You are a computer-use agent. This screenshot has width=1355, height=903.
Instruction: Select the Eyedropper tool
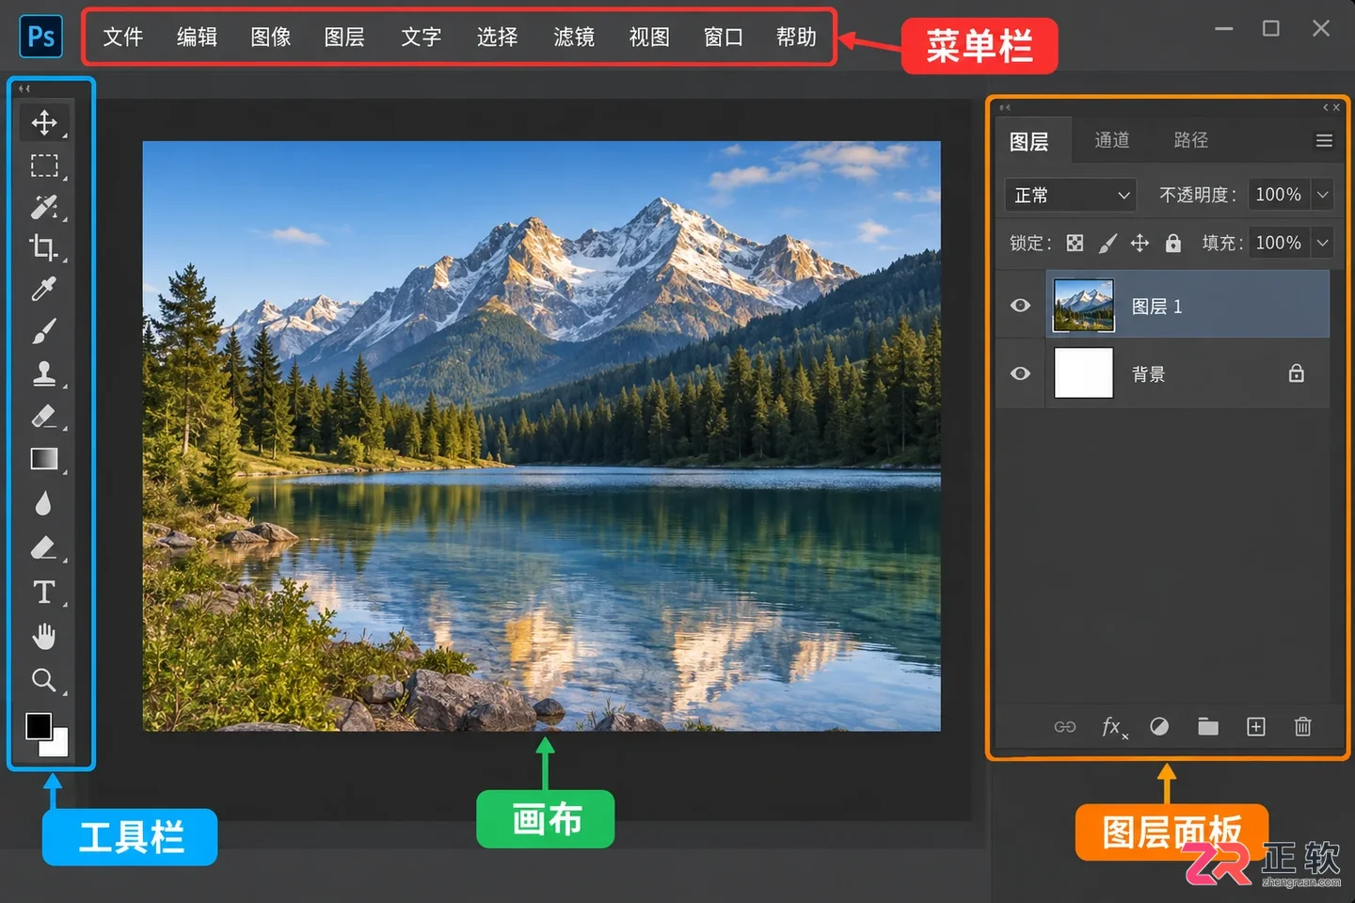(x=44, y=289)
